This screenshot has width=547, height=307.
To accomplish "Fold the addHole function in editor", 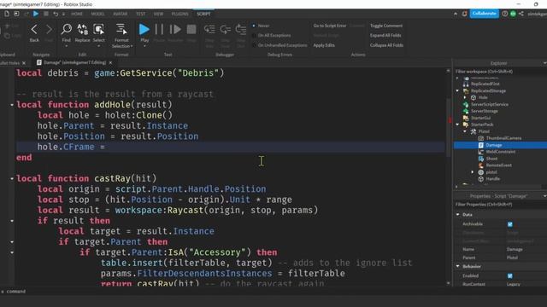I will coord(12,105).
